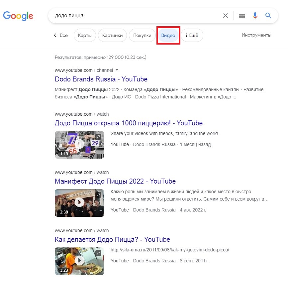This screenshot has width=288, height=283.
Task: Select the 'Видео' tab
Action: (168, 35)
